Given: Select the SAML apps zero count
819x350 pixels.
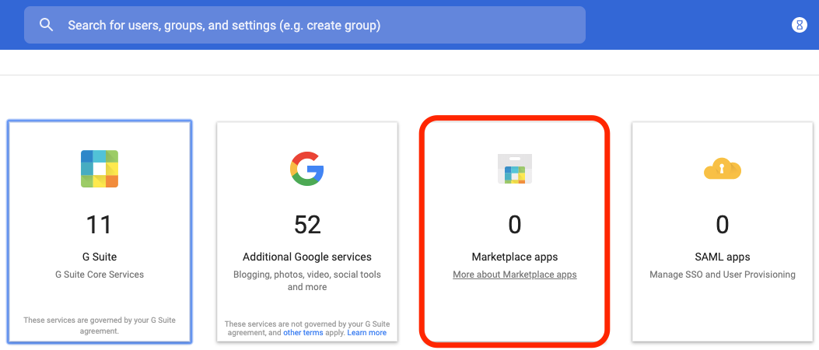Looking at the screenshot, I should pos(723,225).
